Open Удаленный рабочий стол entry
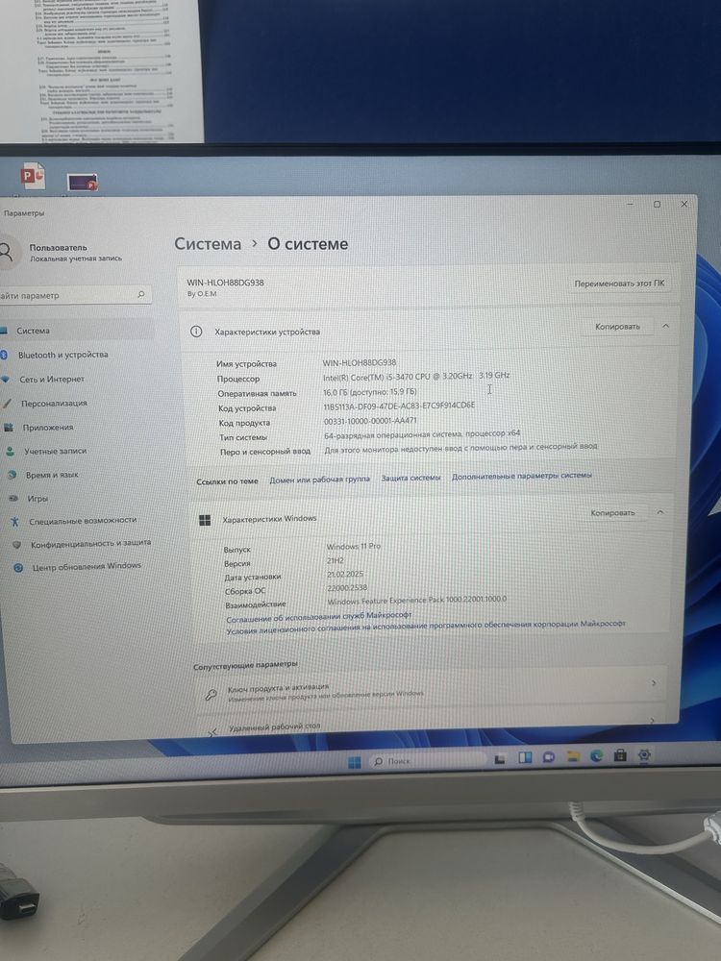Viewport: 721px width, 961px height. tap(432, 724)
